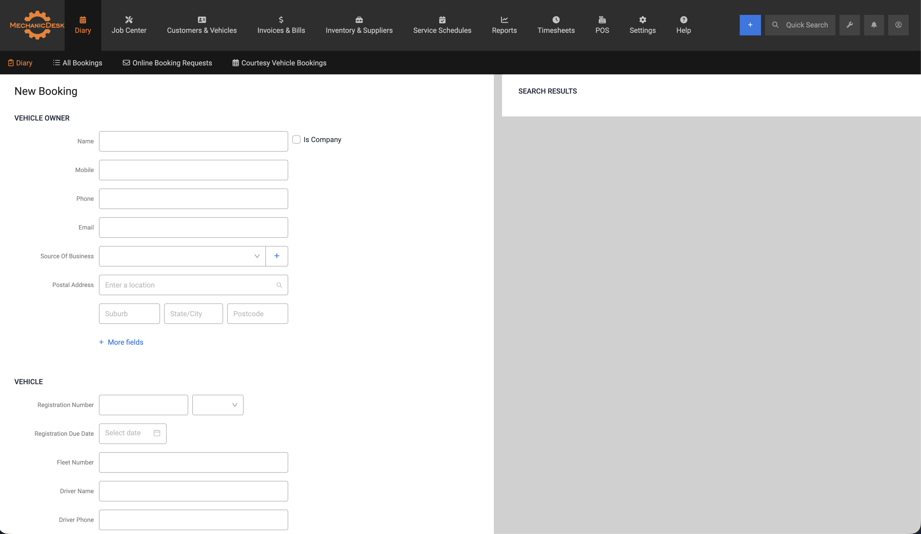
Task: Open Courtesy Vehicle Bookings
Action: 279,63
